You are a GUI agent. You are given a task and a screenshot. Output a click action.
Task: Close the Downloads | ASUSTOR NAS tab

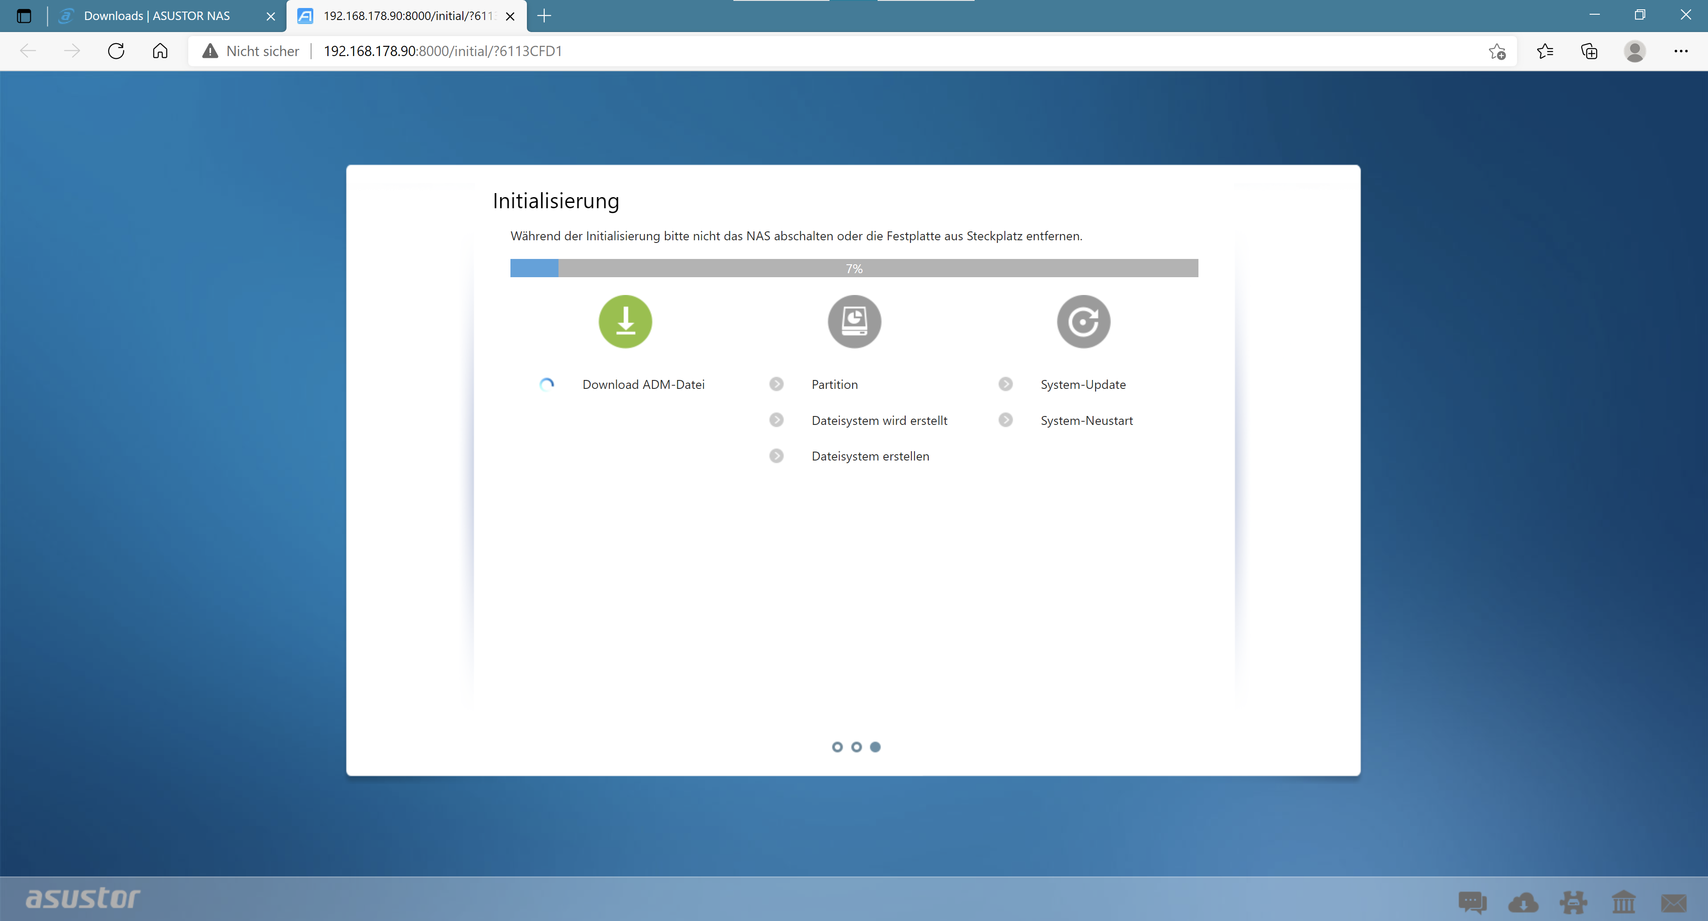coord(271,16)
